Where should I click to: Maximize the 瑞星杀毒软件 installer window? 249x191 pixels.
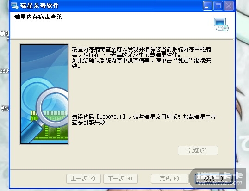coord(218,6)
